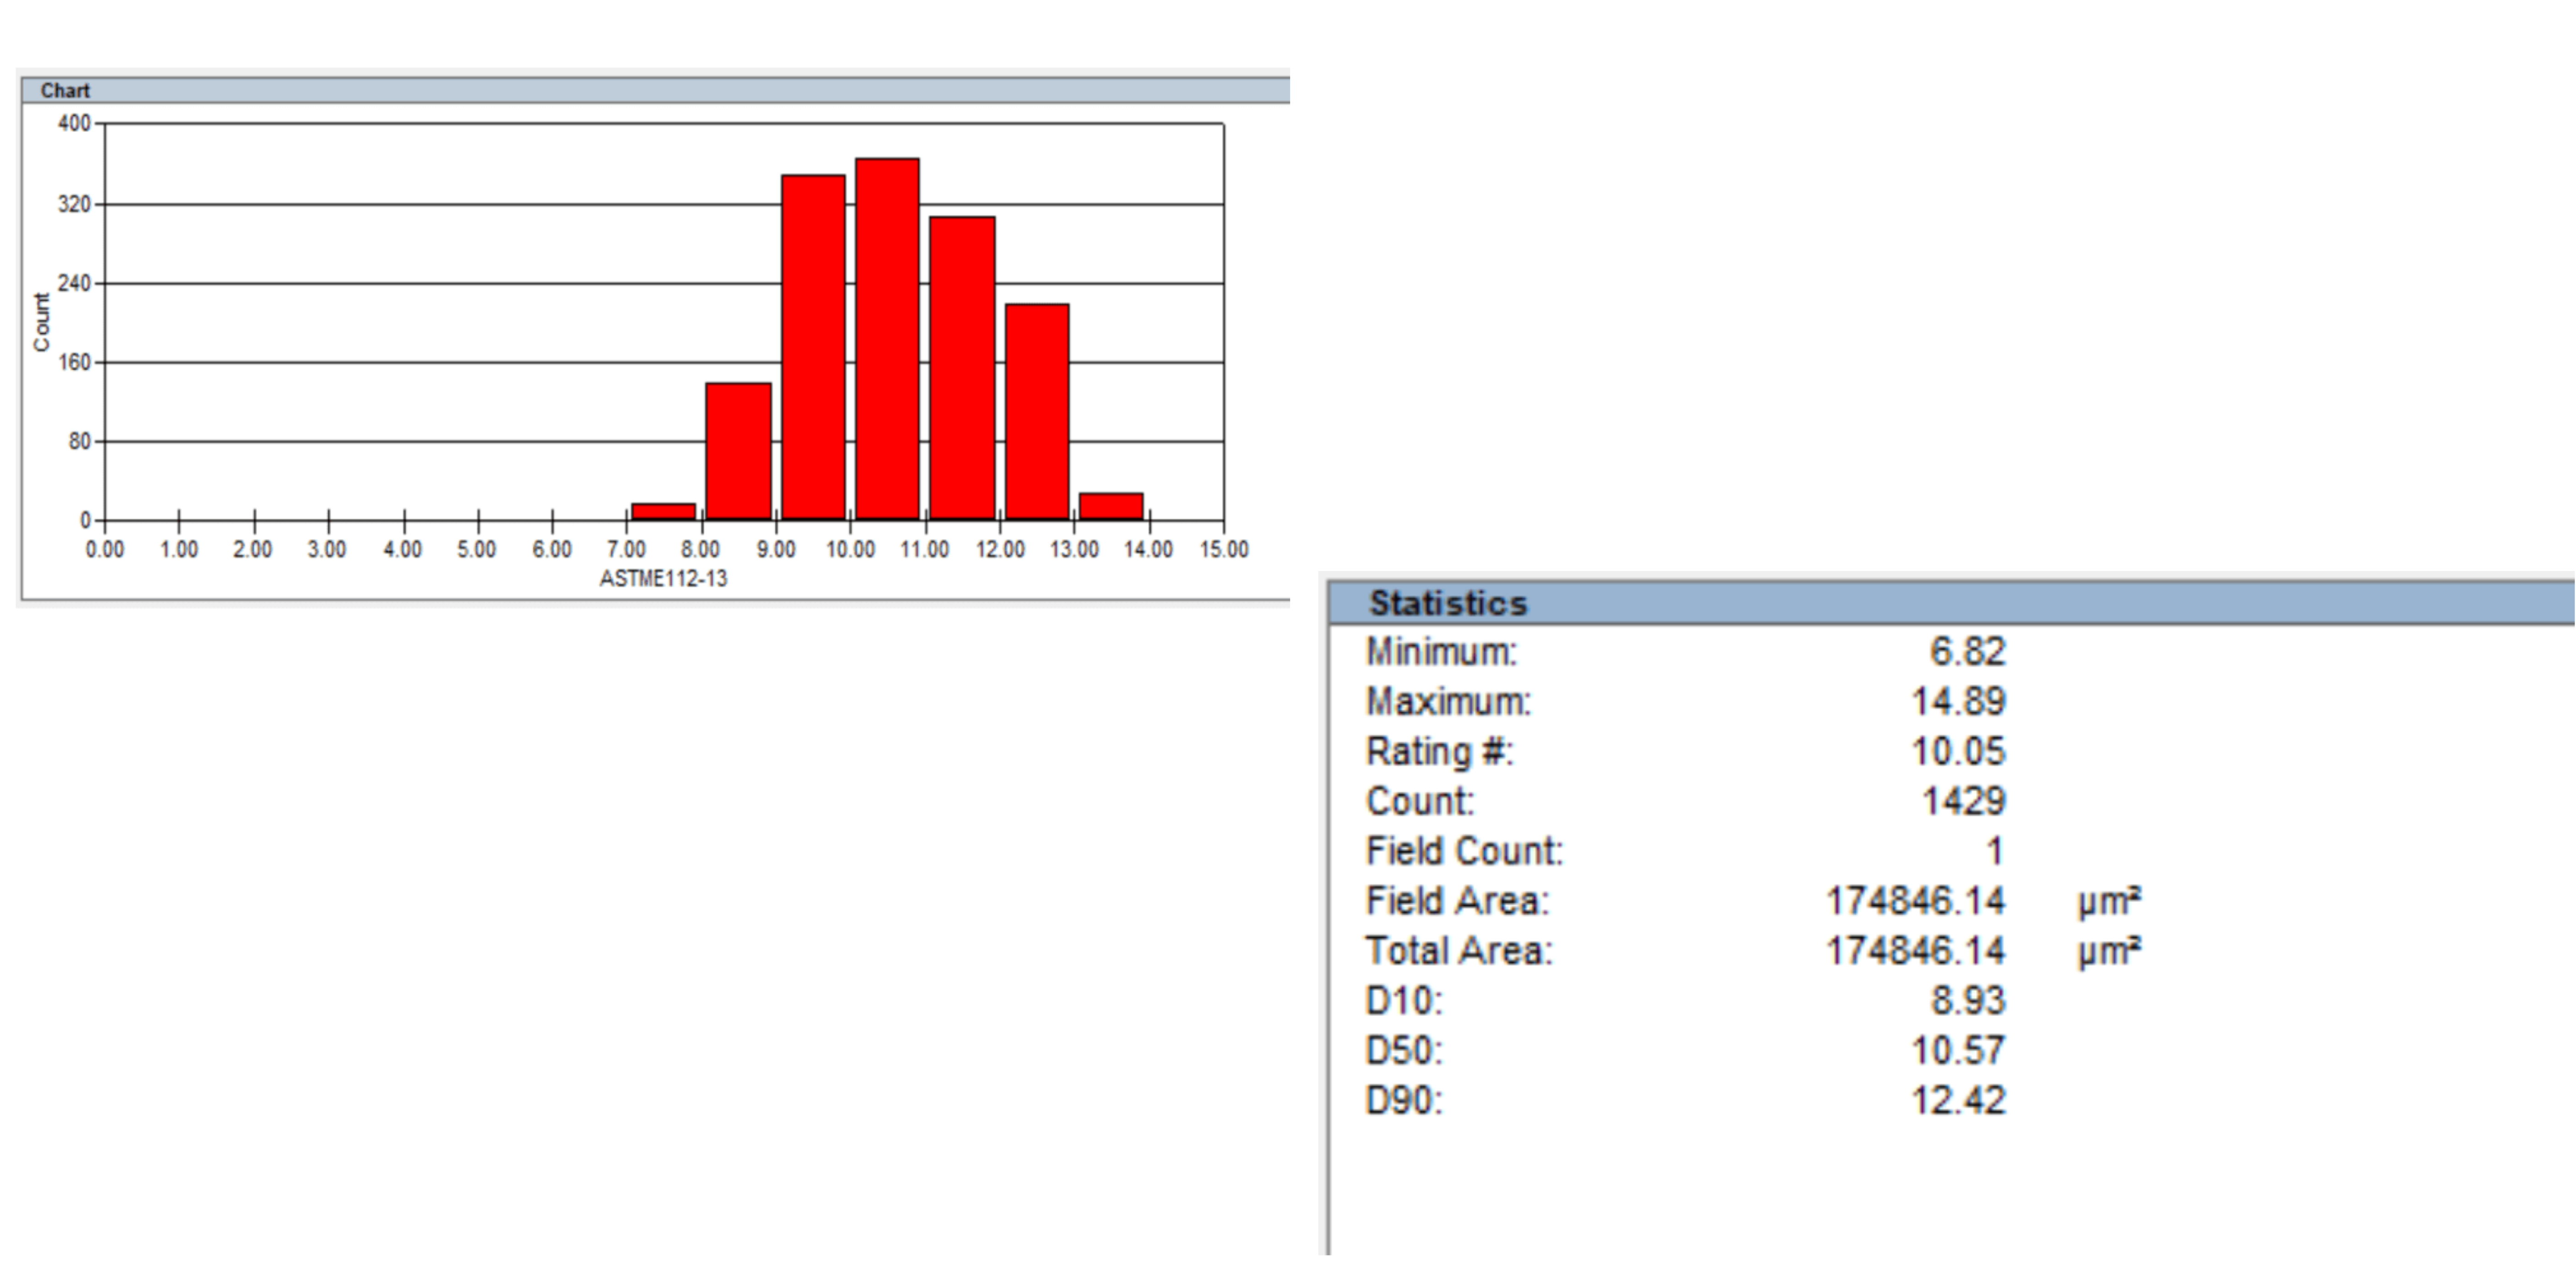Select the Field Count value 1
Image resolution: width=2576 pixels, height=1288 pixels.
point(1995,852)
